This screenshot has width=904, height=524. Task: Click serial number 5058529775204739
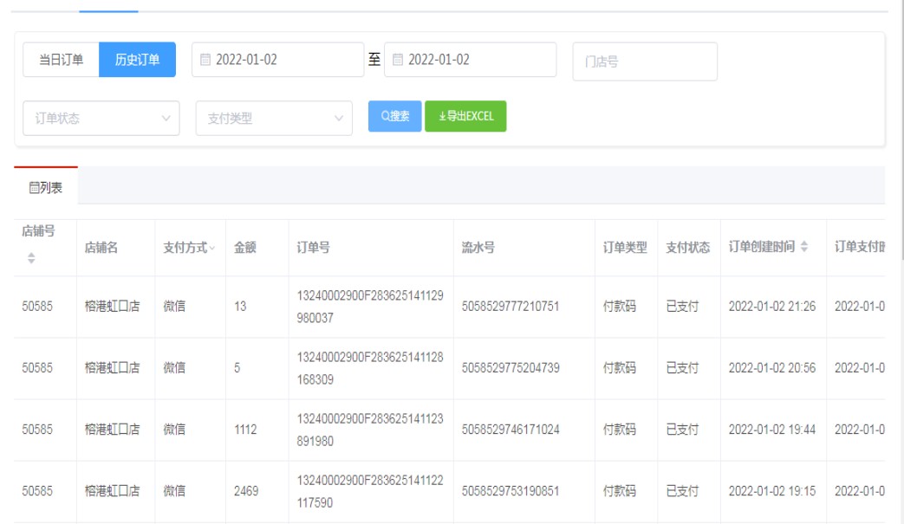click(511, 368)
